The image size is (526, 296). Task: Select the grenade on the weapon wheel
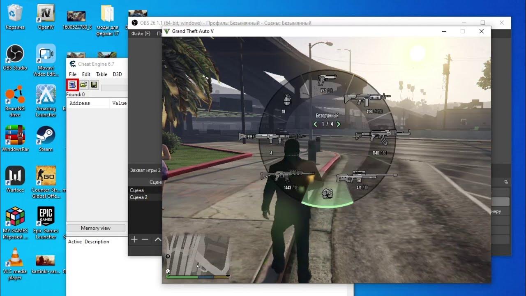pos(288,100)
